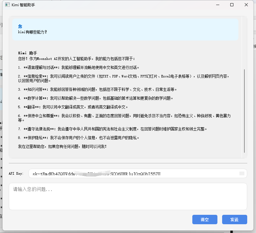Click the 清空 clear button

205,220
